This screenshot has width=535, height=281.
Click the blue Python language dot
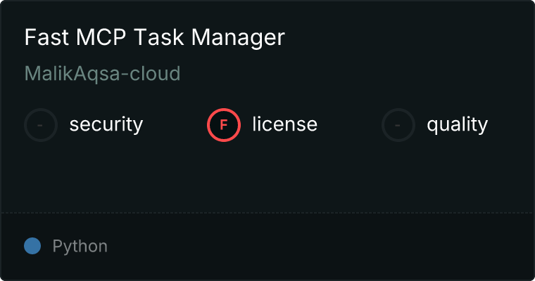pos(32,246)
